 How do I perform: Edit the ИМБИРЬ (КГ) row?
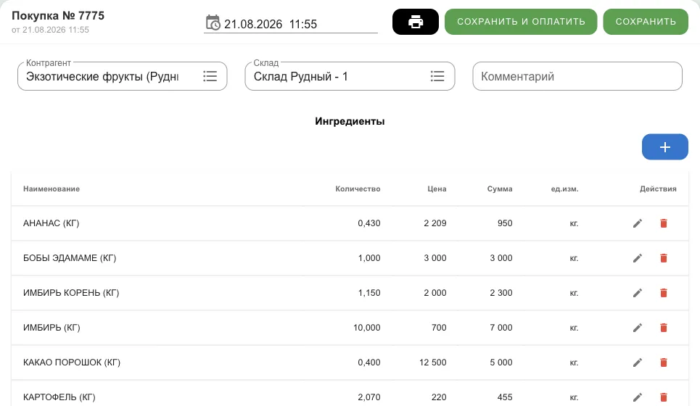pos(638,328)
